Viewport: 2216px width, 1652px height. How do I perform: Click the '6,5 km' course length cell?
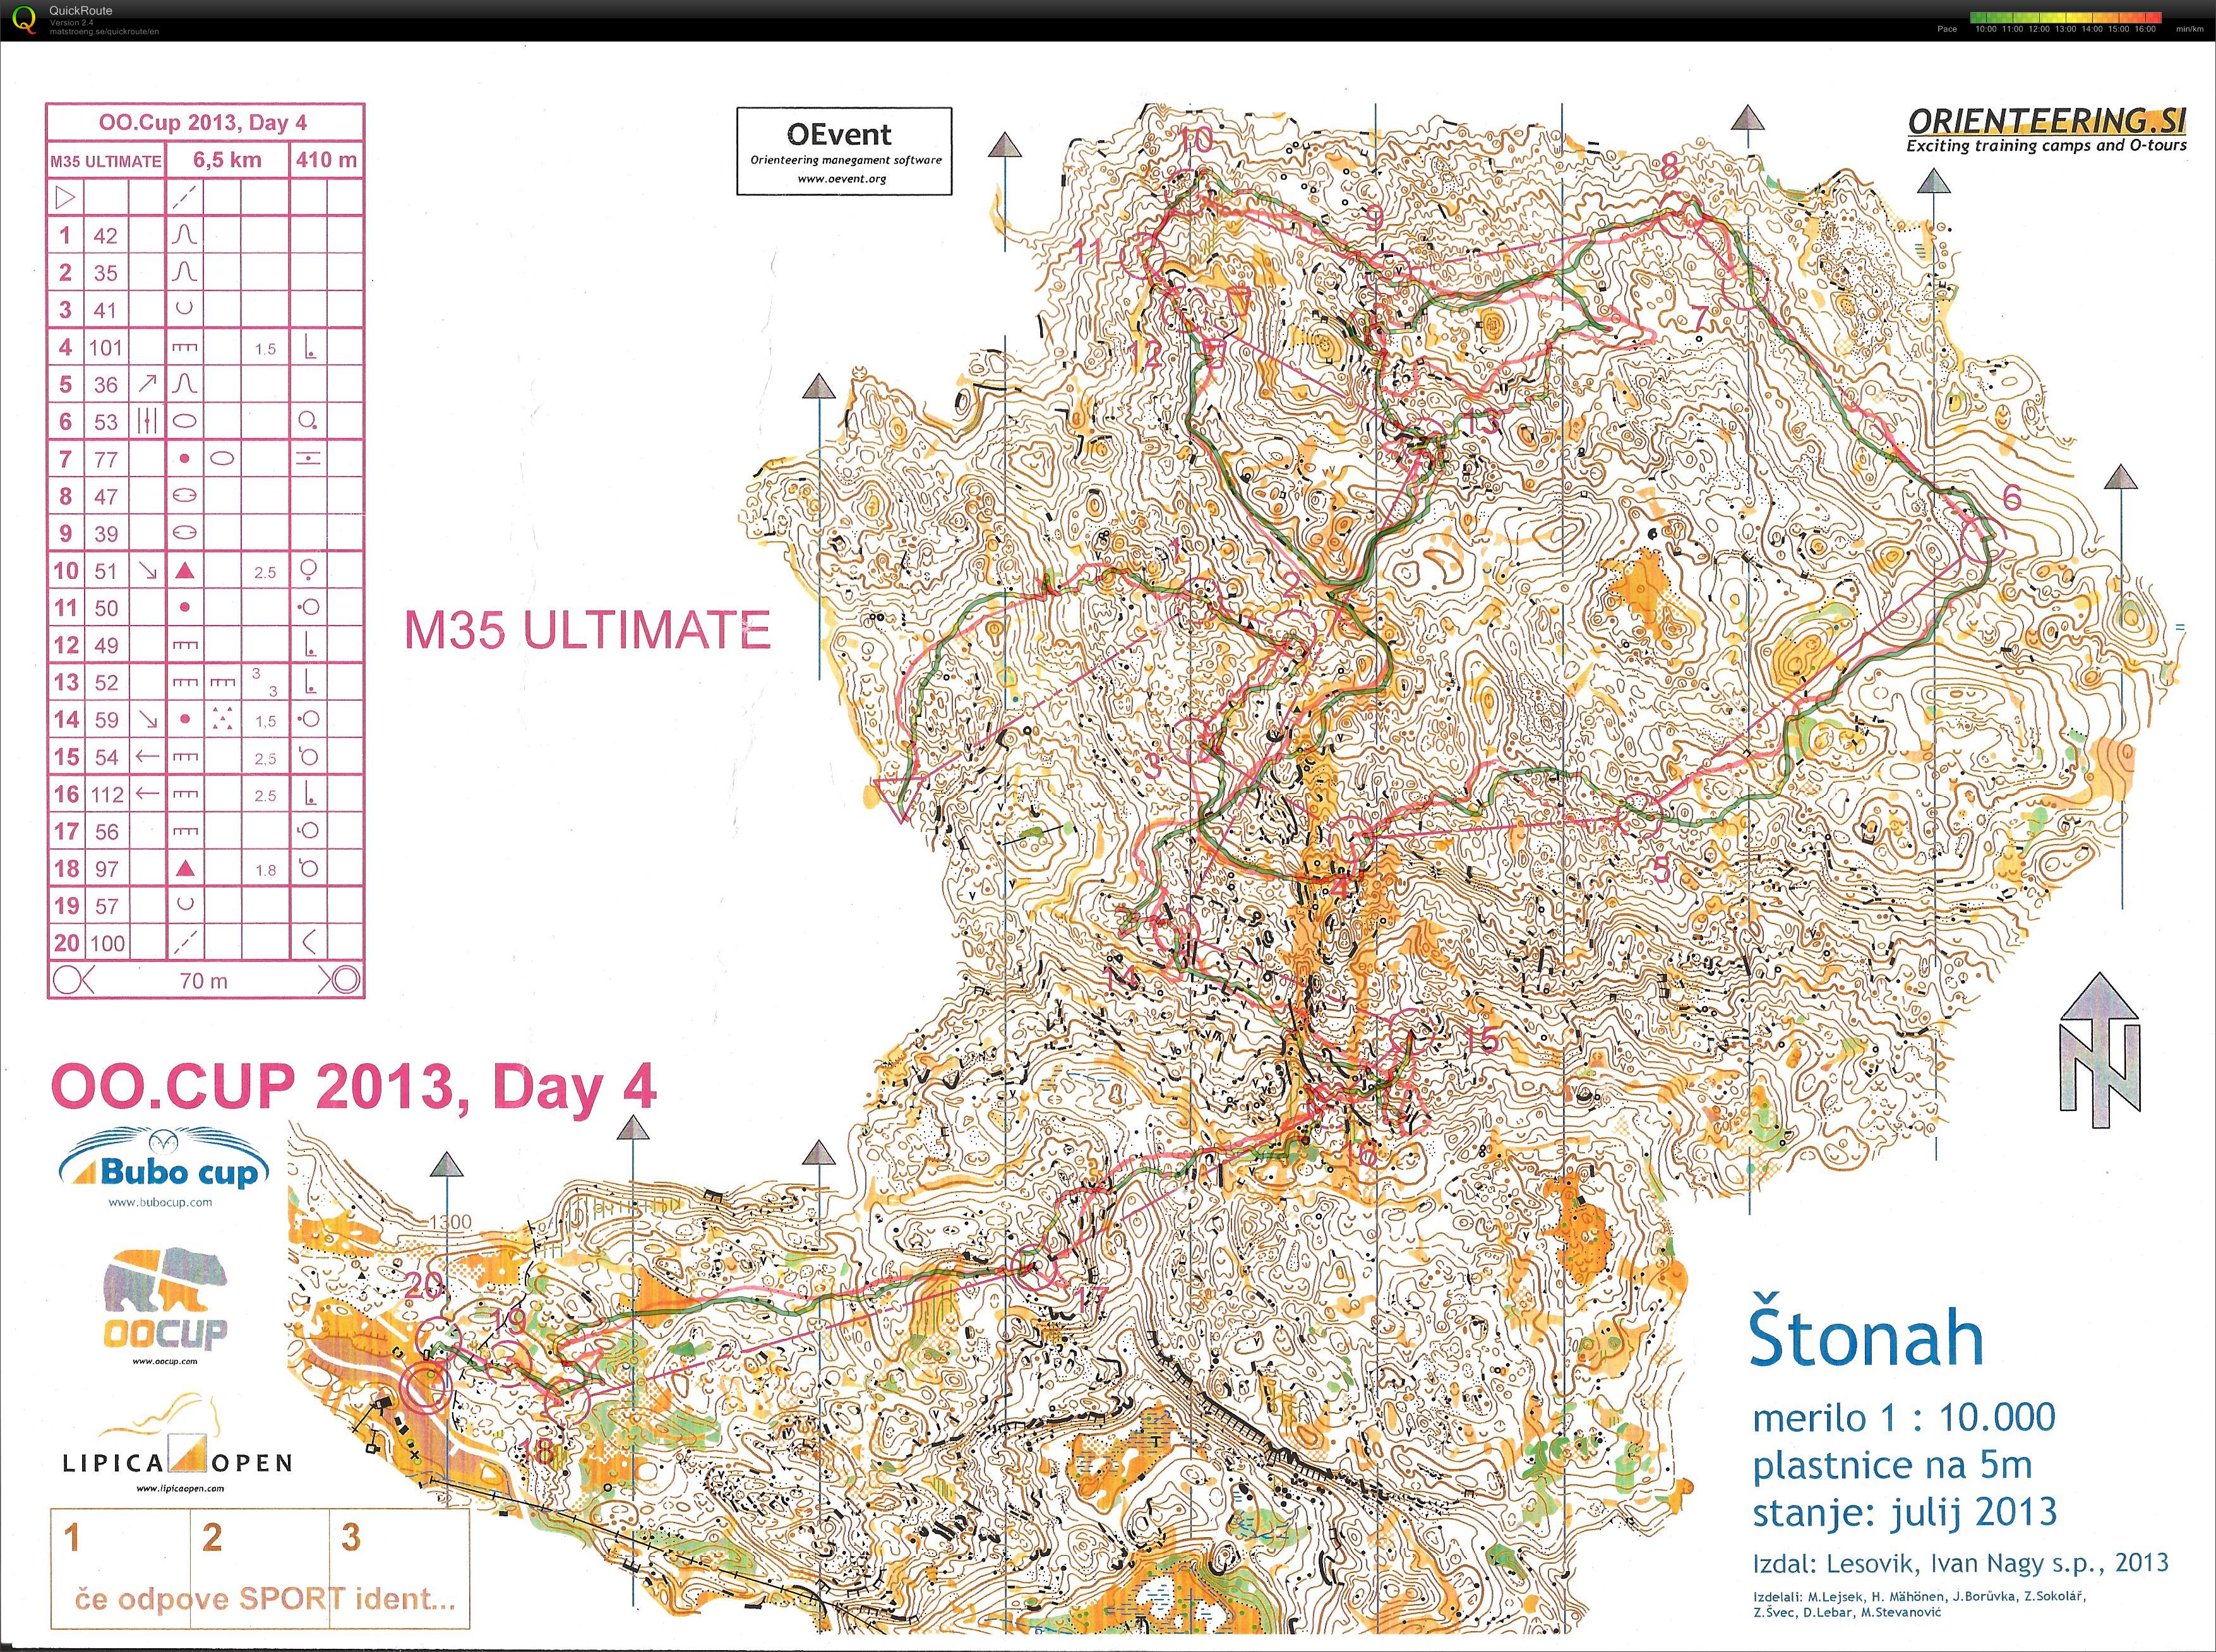pyautogui.click(x=227, y=160)
